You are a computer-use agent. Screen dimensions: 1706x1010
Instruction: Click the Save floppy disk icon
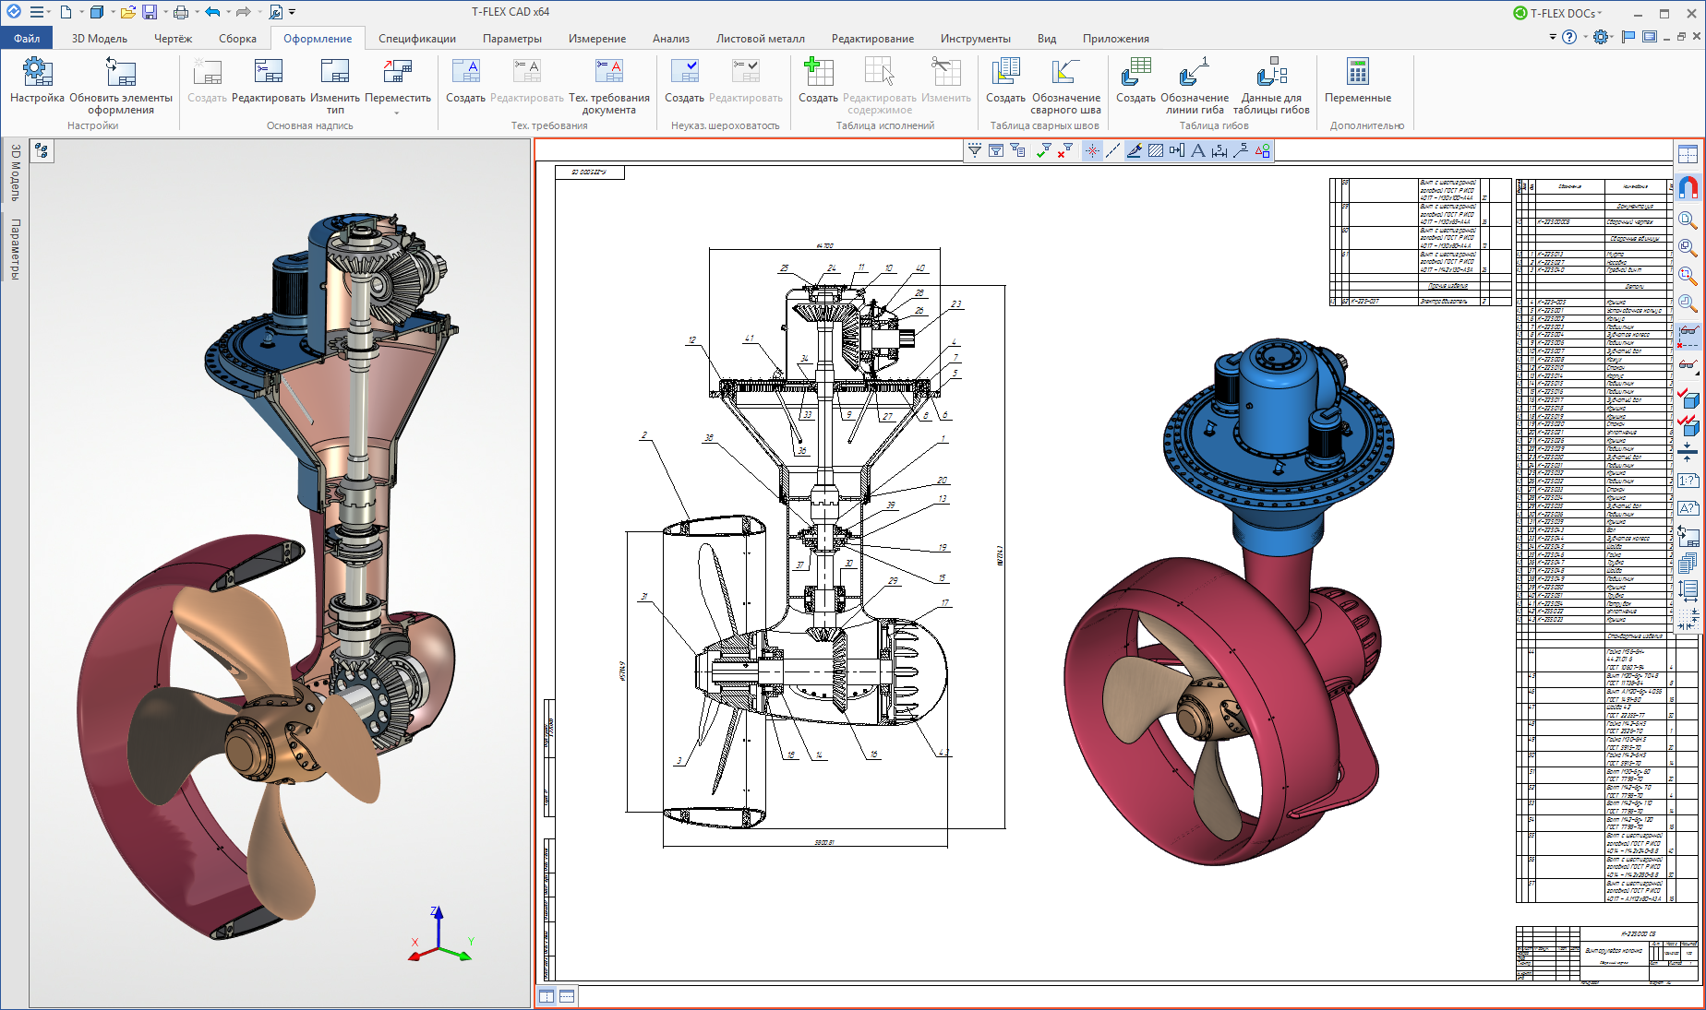pyautogui.click(x=149, y=12)
